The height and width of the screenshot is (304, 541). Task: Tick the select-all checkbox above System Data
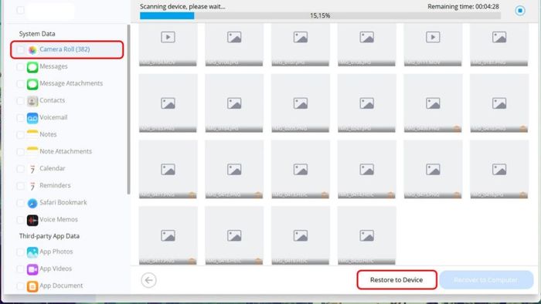point(20,10)
